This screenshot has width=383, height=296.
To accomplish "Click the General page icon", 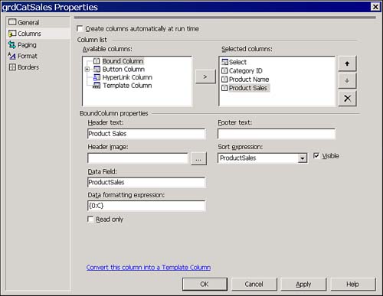I will 12,22.
